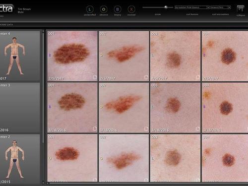
Task: Click the encounter list scrollbar down arrow
Action: [43, 183]
